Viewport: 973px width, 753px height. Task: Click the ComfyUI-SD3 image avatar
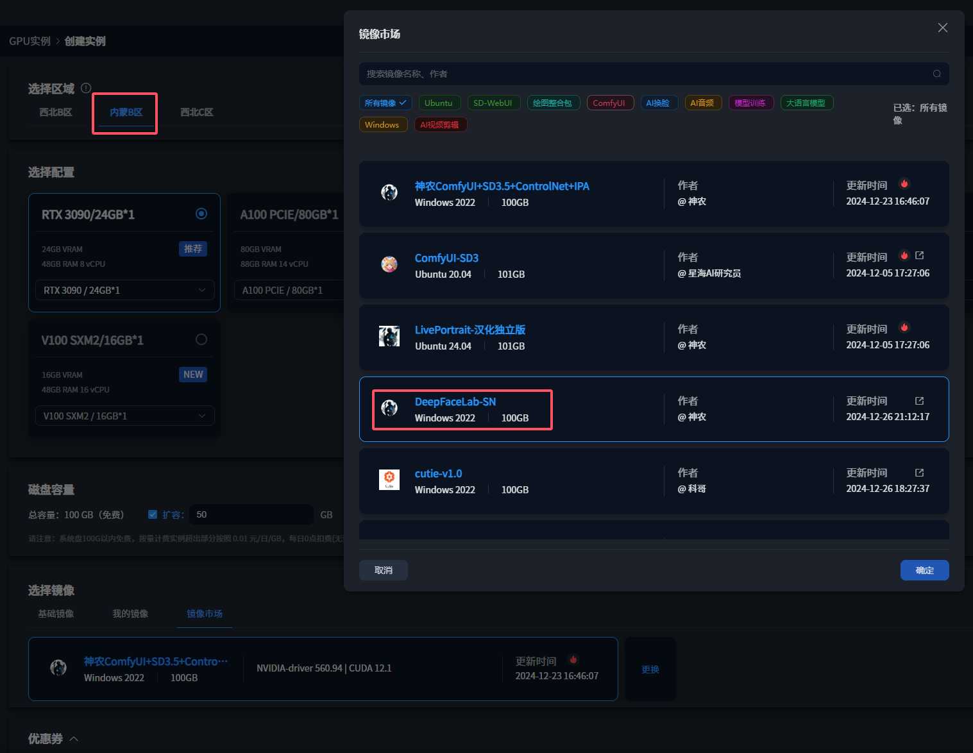[389, 264]
